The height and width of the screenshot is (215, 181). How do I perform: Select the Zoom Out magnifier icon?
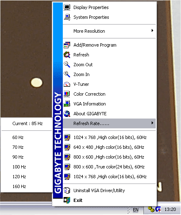(67, 65)
